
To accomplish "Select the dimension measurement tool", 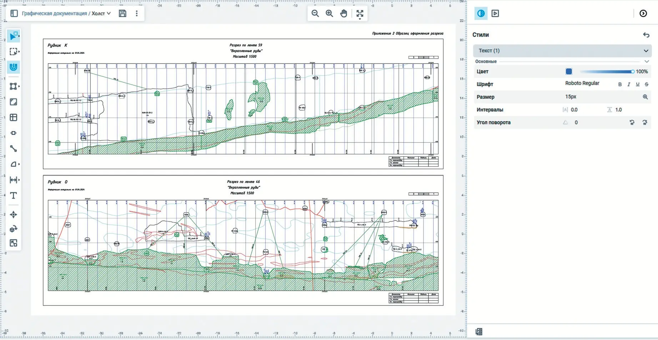I will coord(14,180).
